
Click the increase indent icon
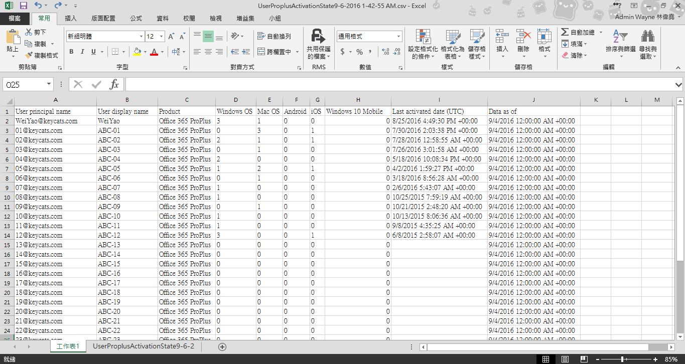click(247, 52)
